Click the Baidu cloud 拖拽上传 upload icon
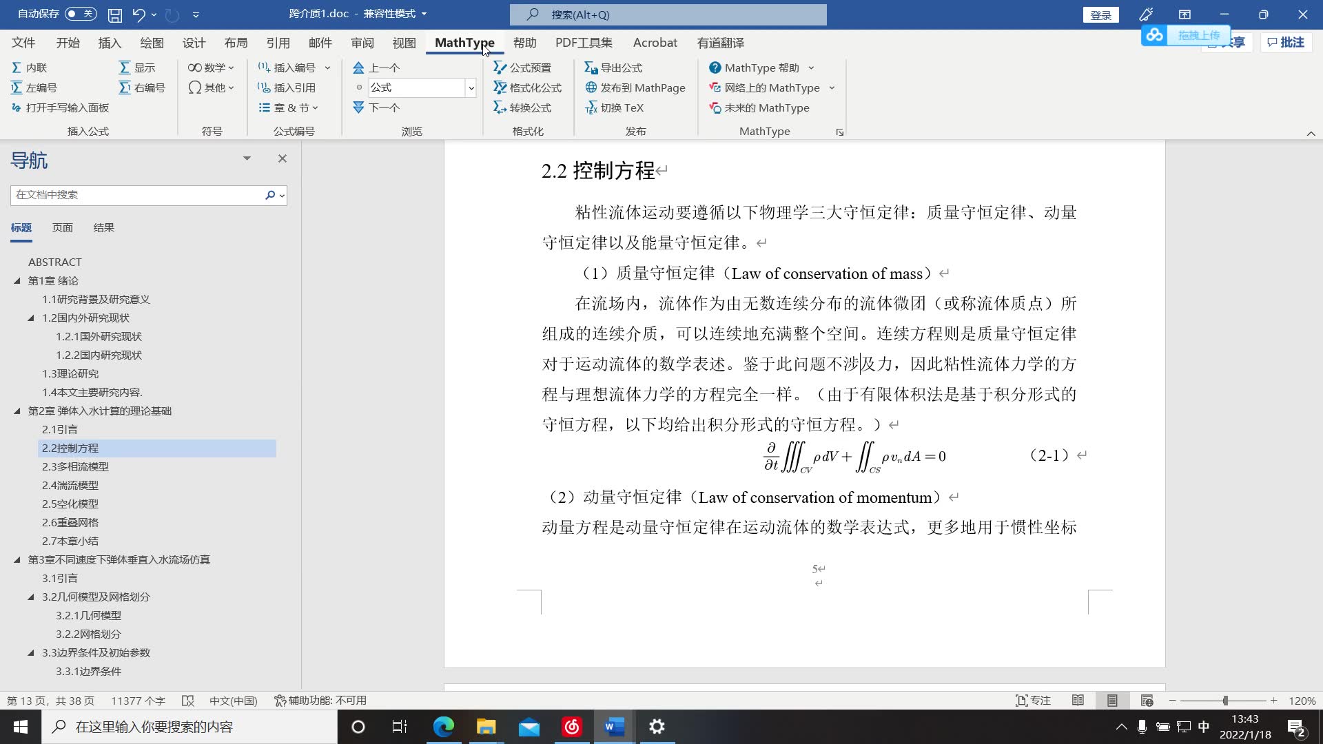Viewport: 1323px width, 744px height. (x=1155, y=35)
